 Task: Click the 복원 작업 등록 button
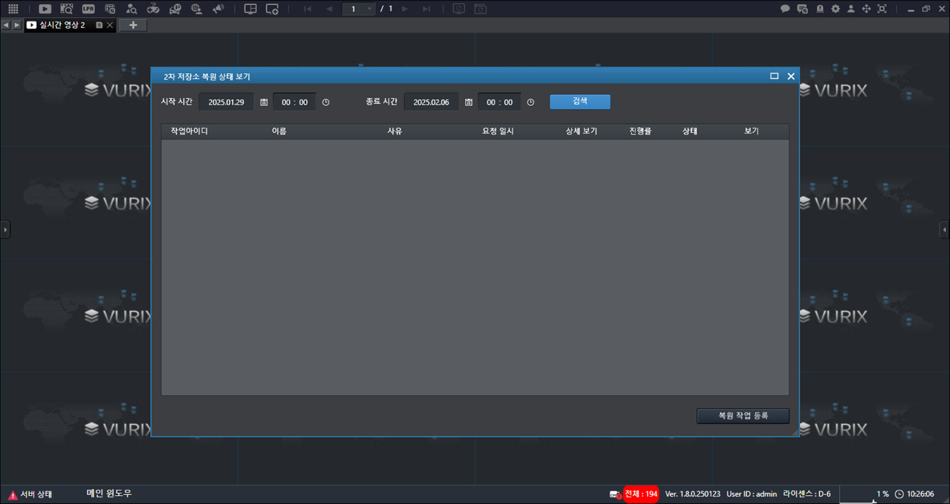[x=743, y=416]
